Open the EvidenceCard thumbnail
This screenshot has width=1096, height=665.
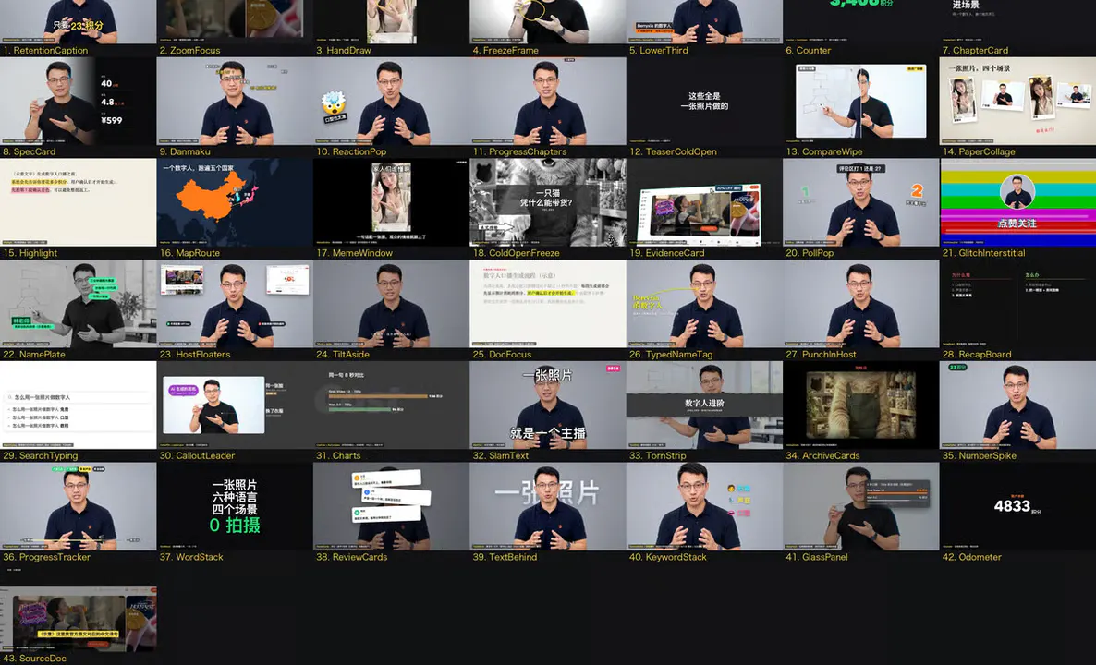click(x=704, y=202)
